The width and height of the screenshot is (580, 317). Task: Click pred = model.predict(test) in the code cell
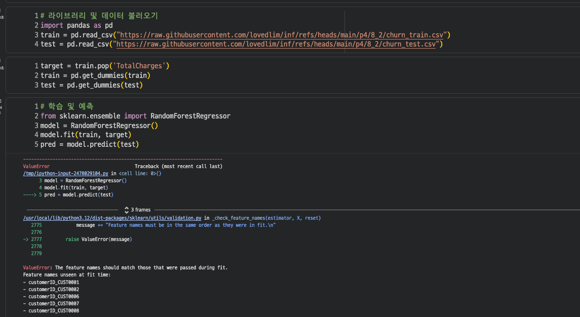90,144
